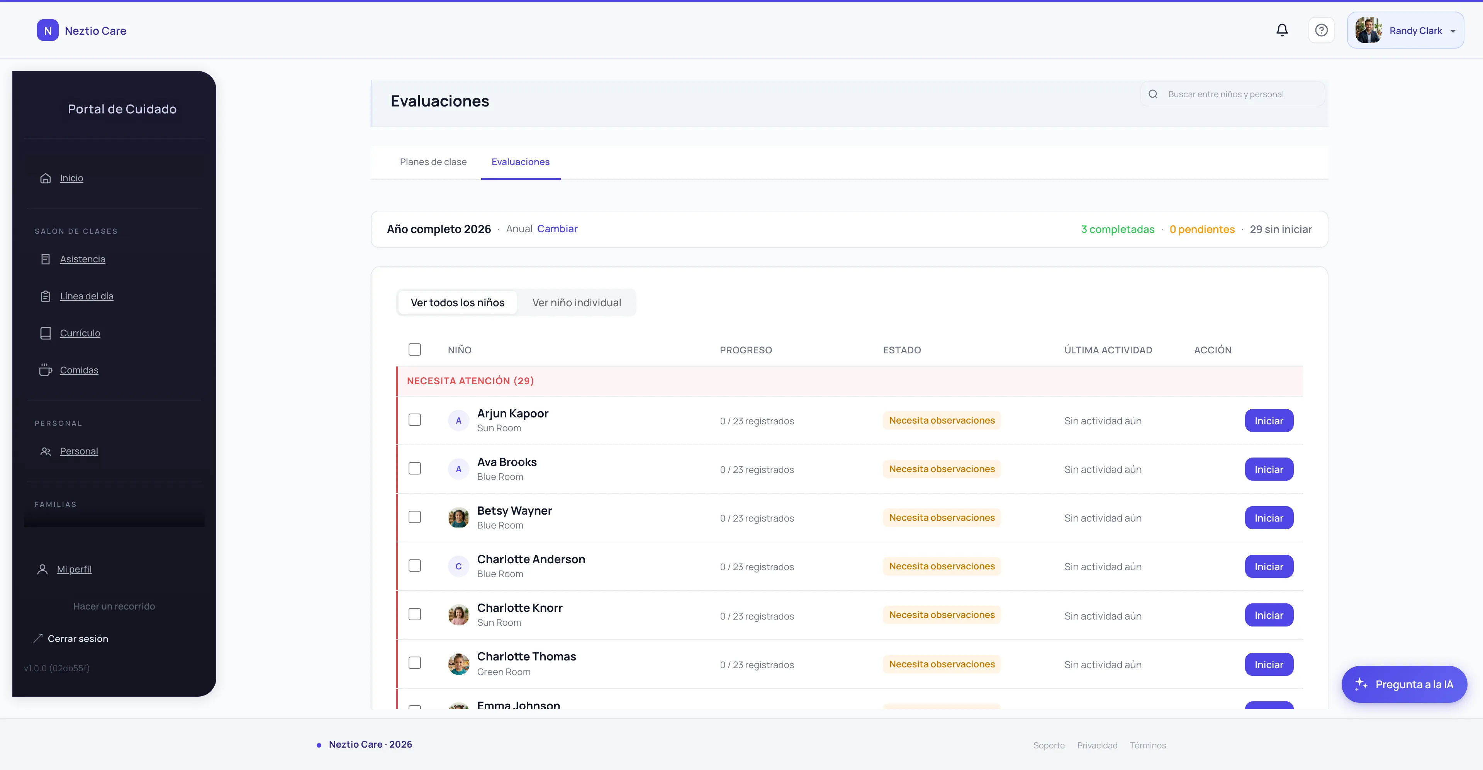Viewport: 1483px width, 770px height.
Task: Open the Términos footer link
Action: (1147, 745)
